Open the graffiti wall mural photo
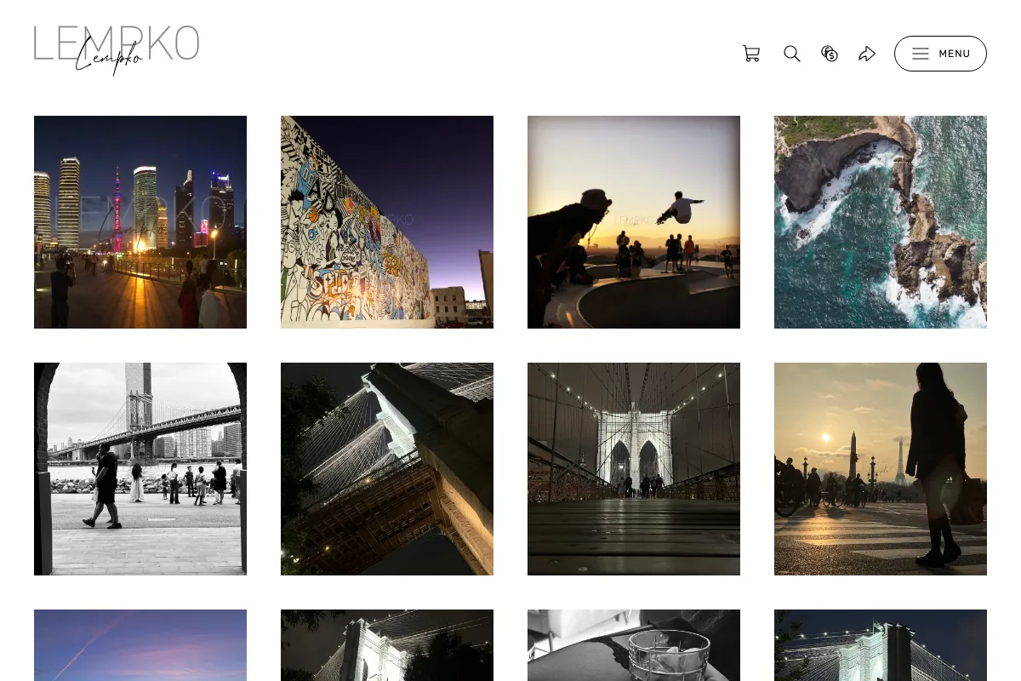Viewport: 1021px width, 681px height. click(x=387, y=222)
